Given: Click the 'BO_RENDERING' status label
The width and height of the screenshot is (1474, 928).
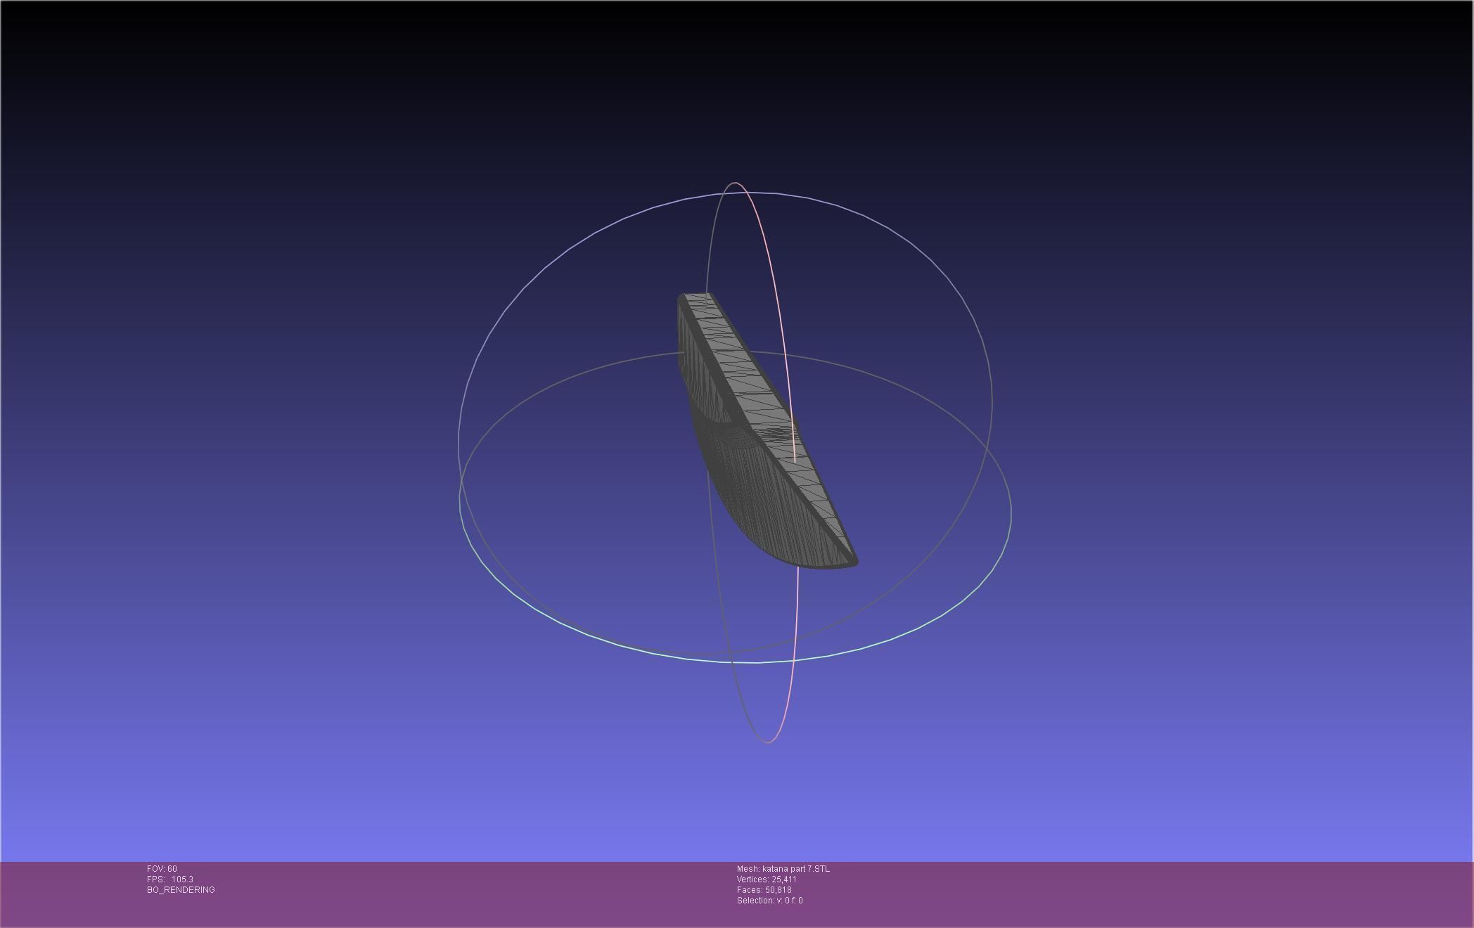Looking at the screenshot, I should point(181,890).
